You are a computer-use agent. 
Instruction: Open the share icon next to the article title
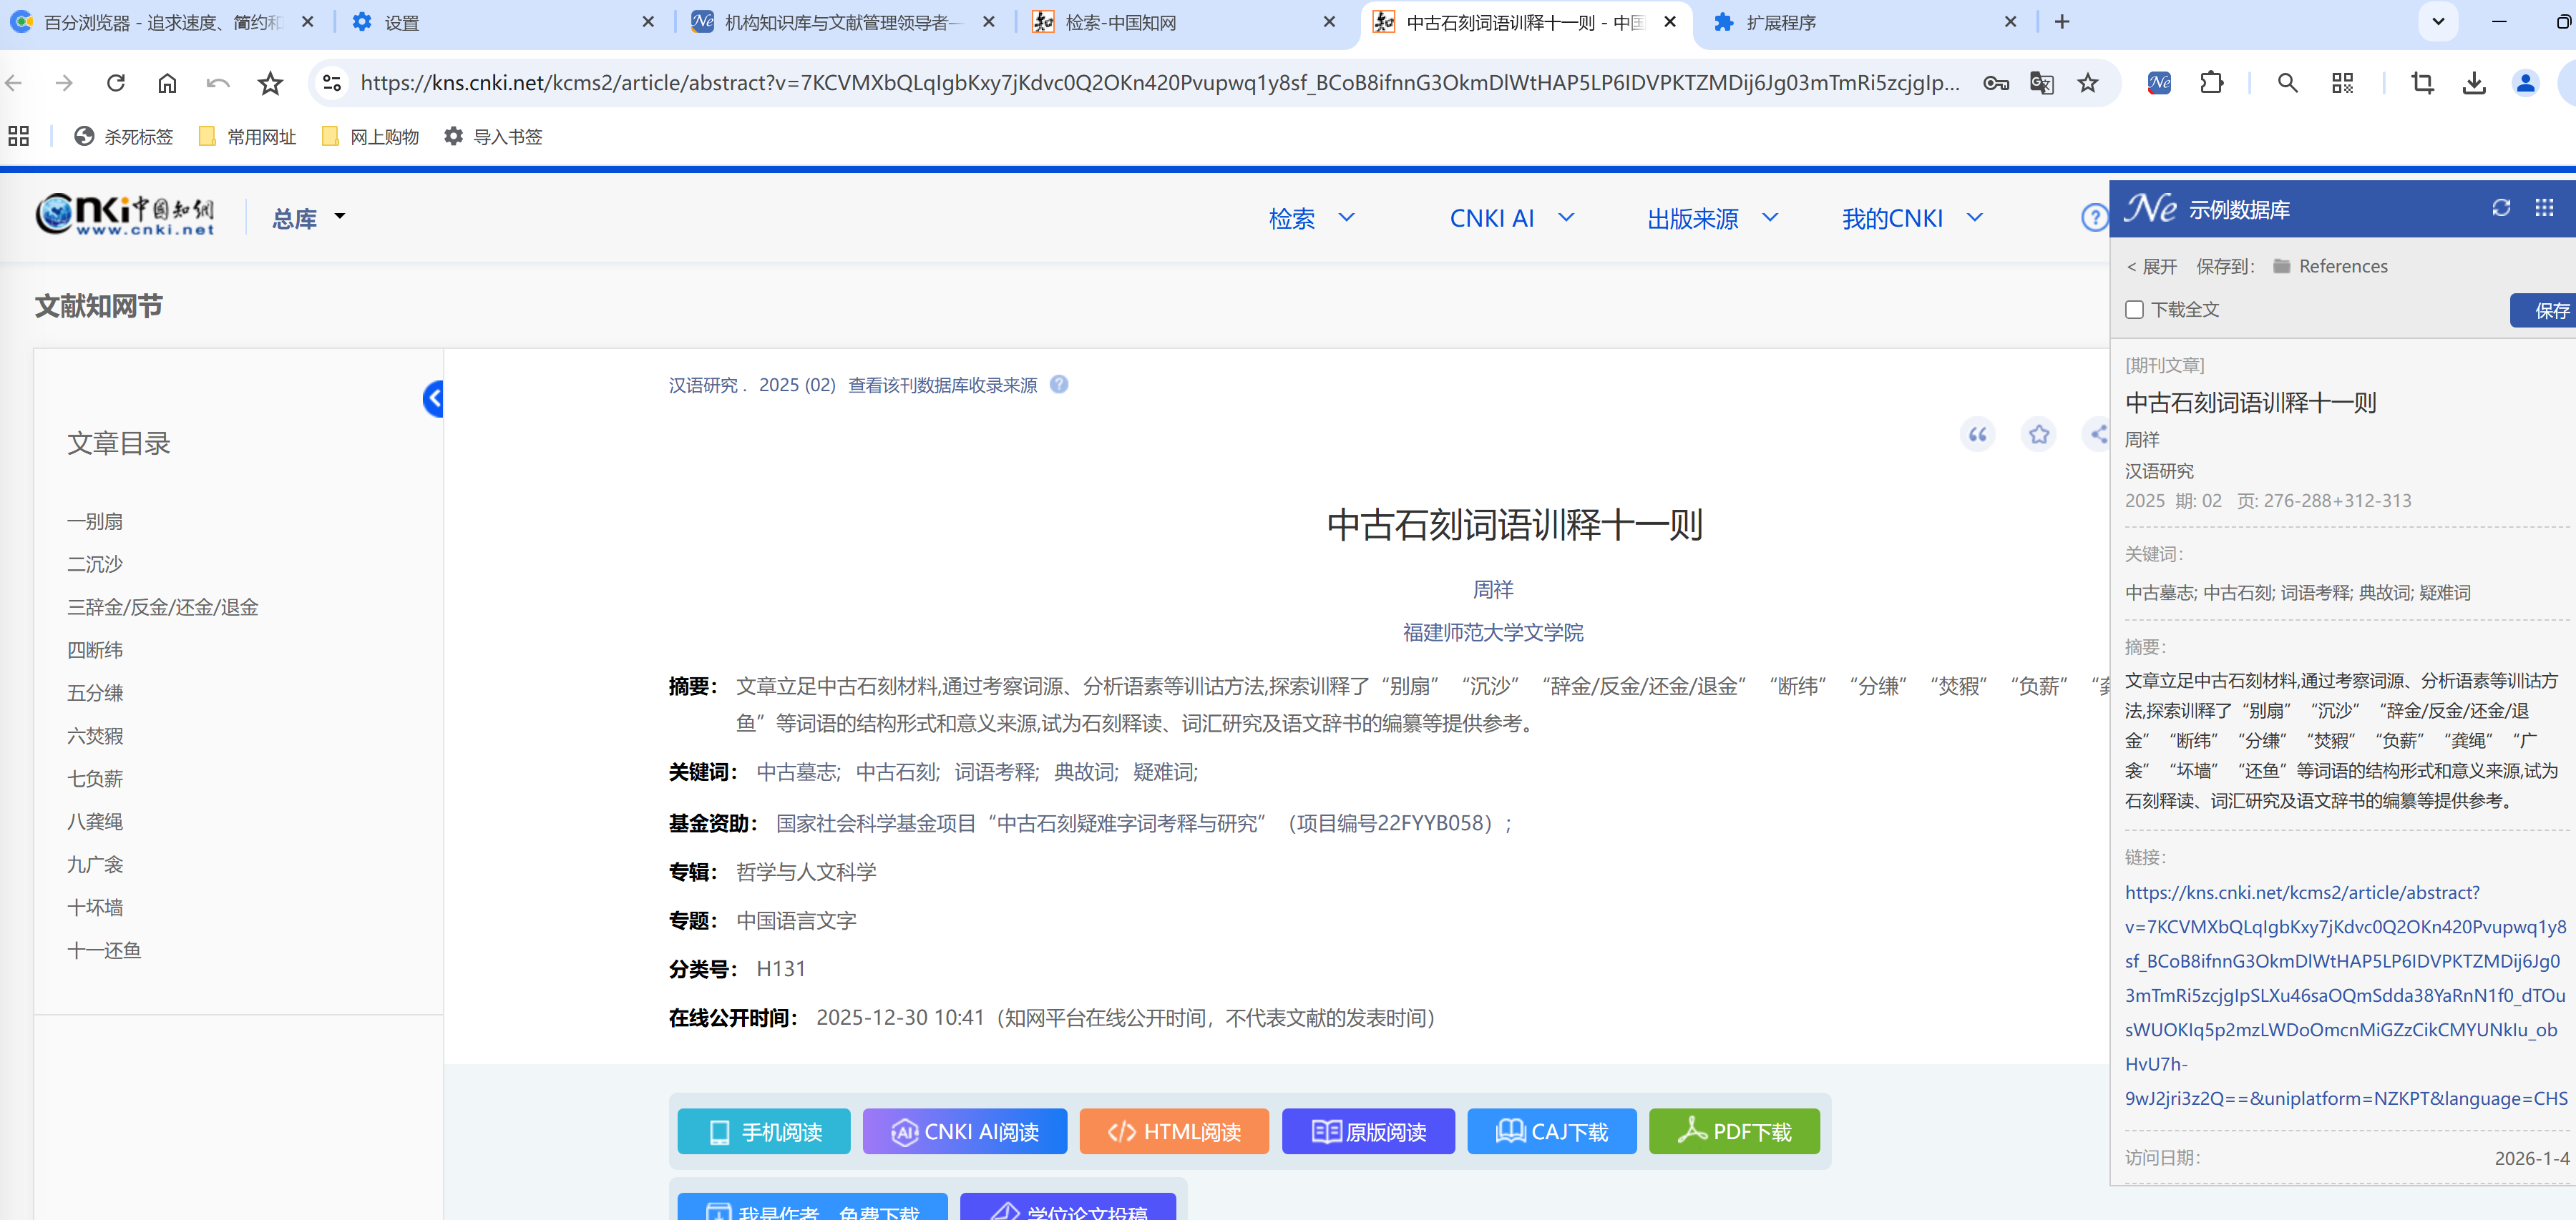click(2097, 435)
